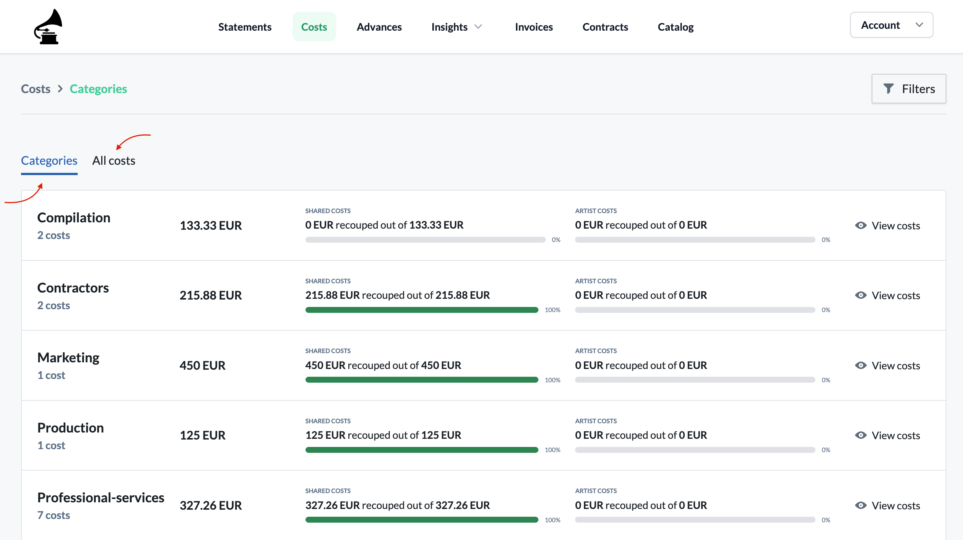Click the Marketing category name
Viewport: 963px width, 540px height.
coord(68,358)
